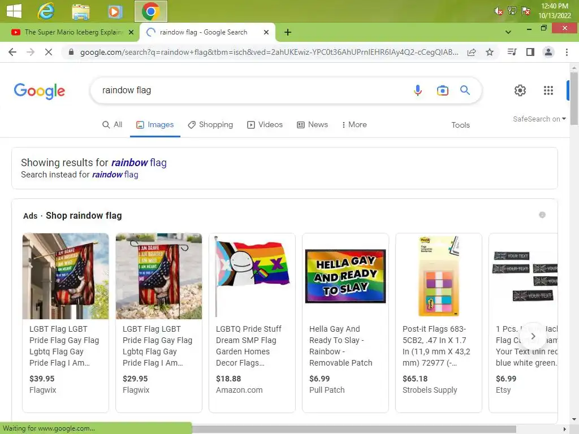Go to the Google home logo

tap(40, 91)
